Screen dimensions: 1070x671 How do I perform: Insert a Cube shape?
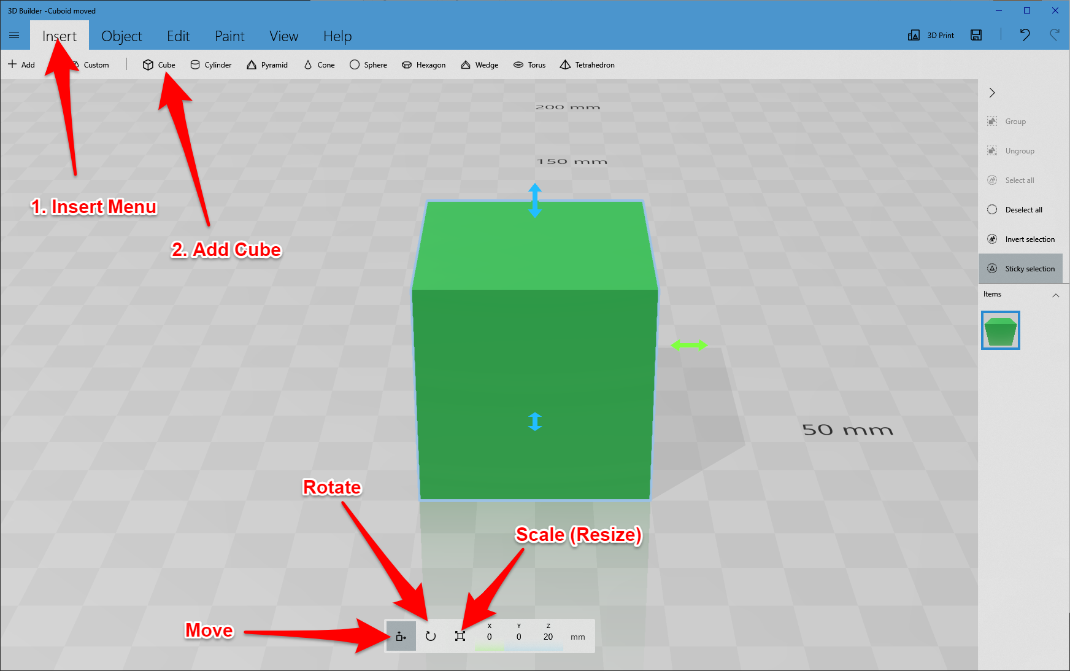(158, 64)
